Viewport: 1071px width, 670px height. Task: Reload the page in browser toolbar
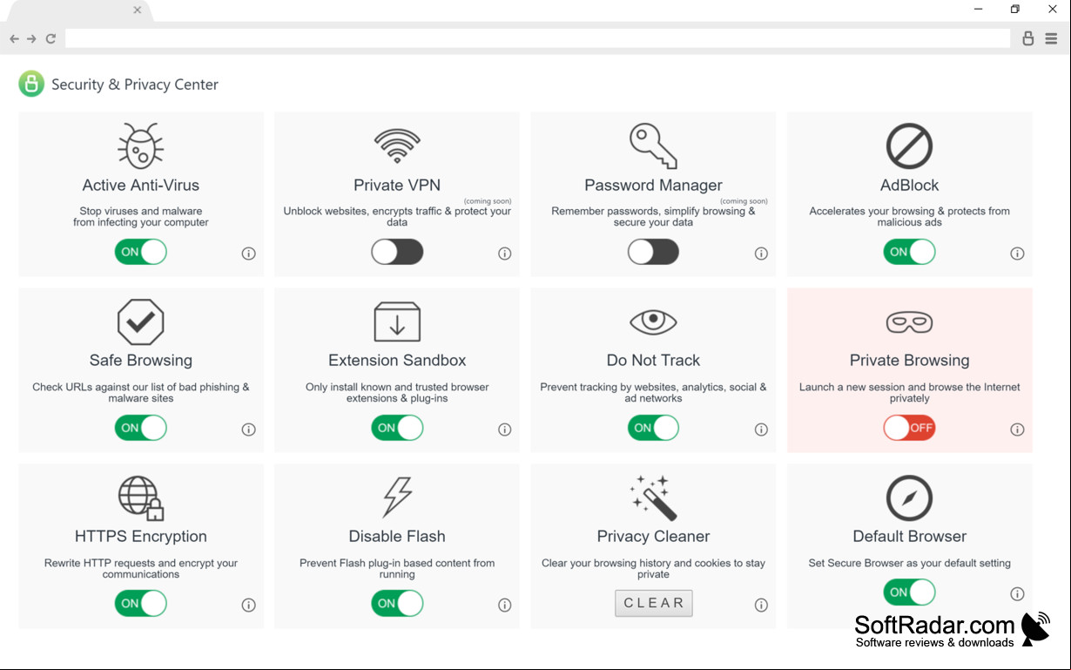[x=51, y=38]
